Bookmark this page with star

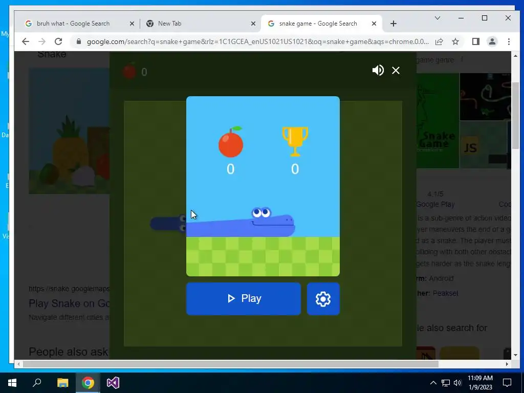pyautogui.click(x=455, y=41)
